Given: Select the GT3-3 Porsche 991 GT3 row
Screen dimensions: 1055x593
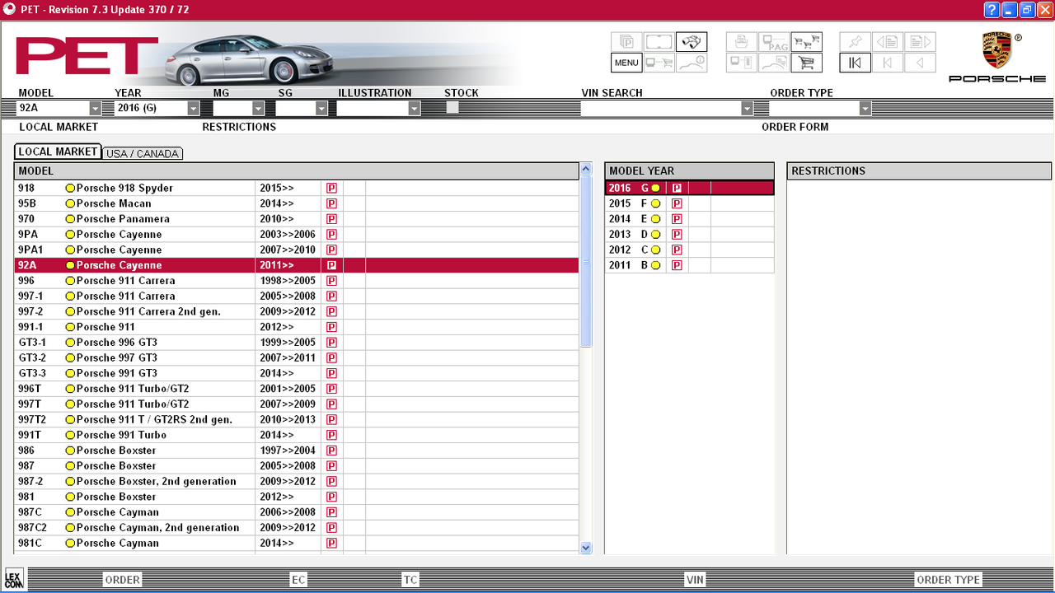Looking at the screenshot, I should (x=297, y=373).
